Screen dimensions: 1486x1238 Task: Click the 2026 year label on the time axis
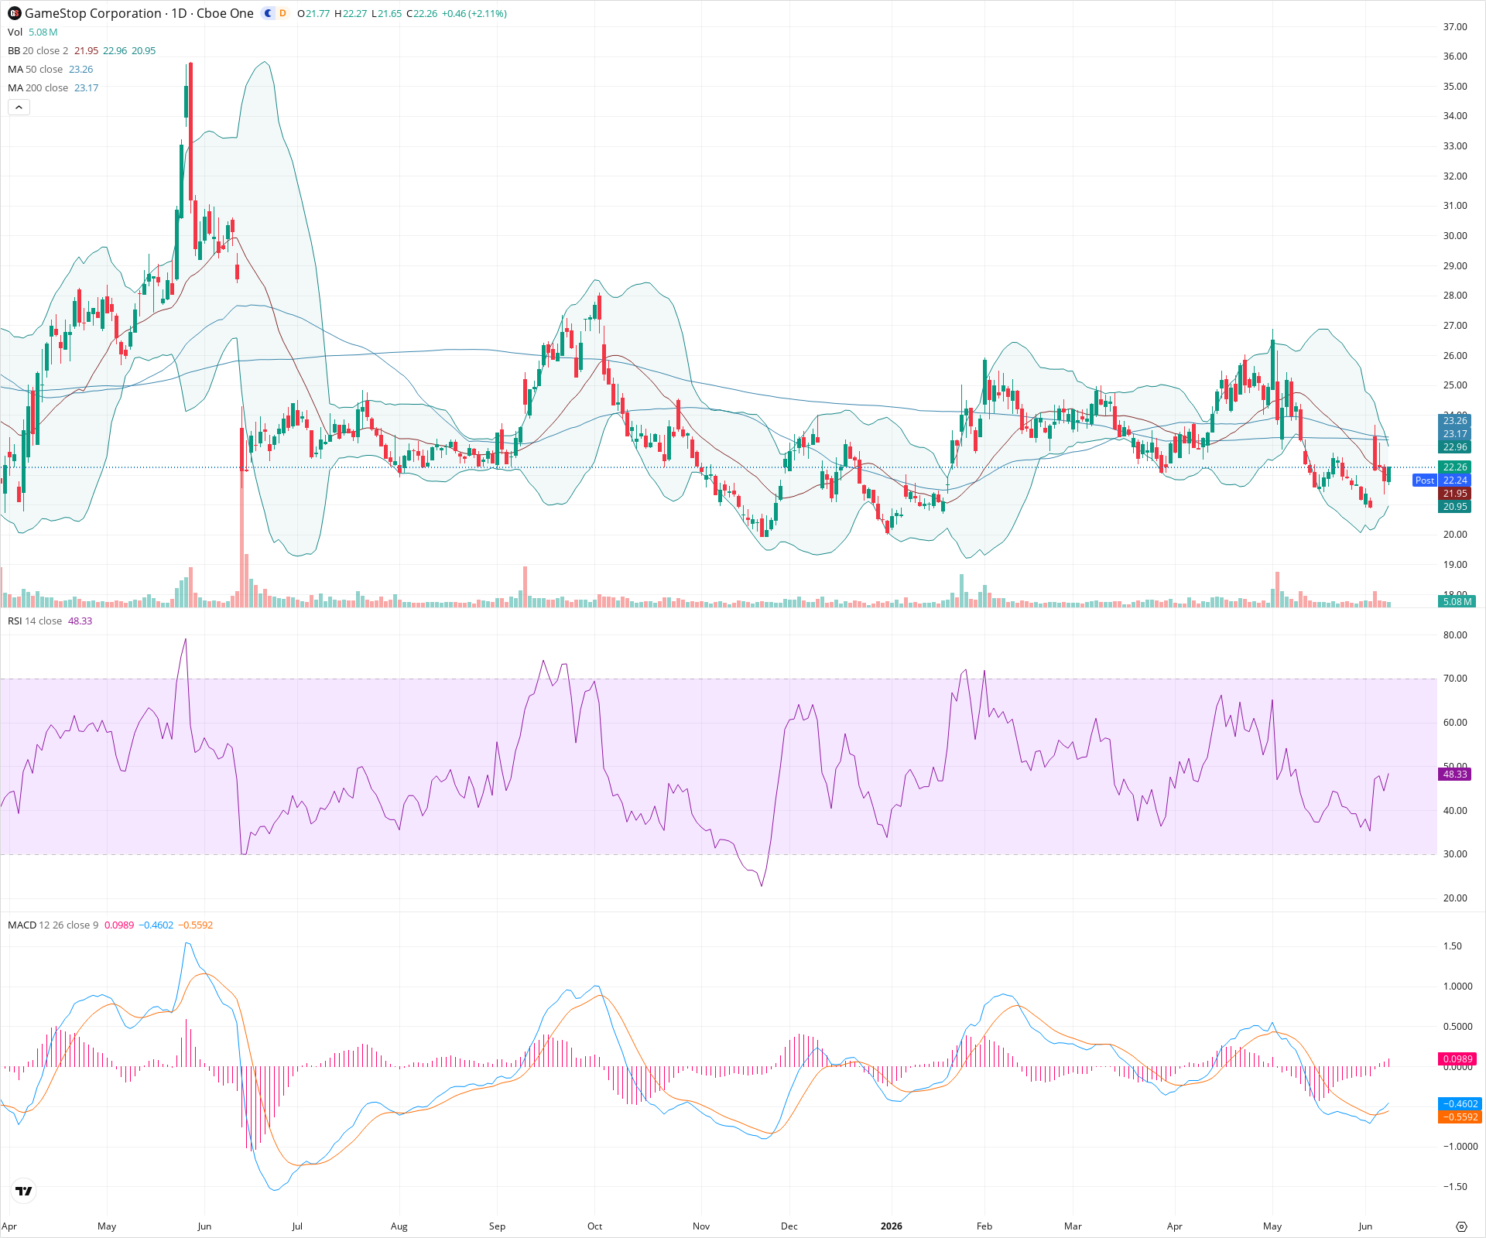(892, 1226)
